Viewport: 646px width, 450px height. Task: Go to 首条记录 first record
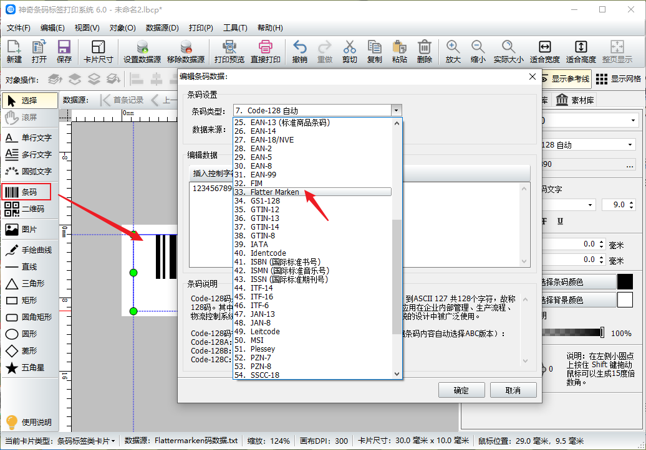122,100
